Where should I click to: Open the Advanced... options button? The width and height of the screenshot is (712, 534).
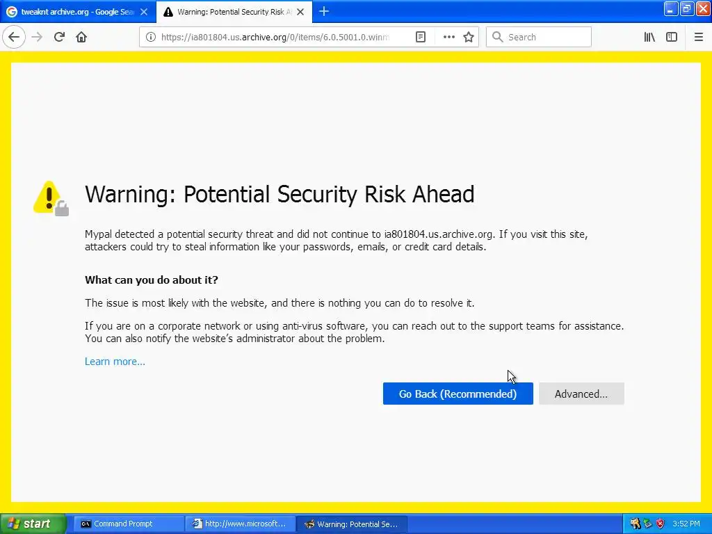tap(581, 394)
